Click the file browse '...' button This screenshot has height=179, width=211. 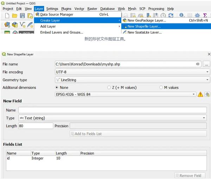tap(206, 64)
